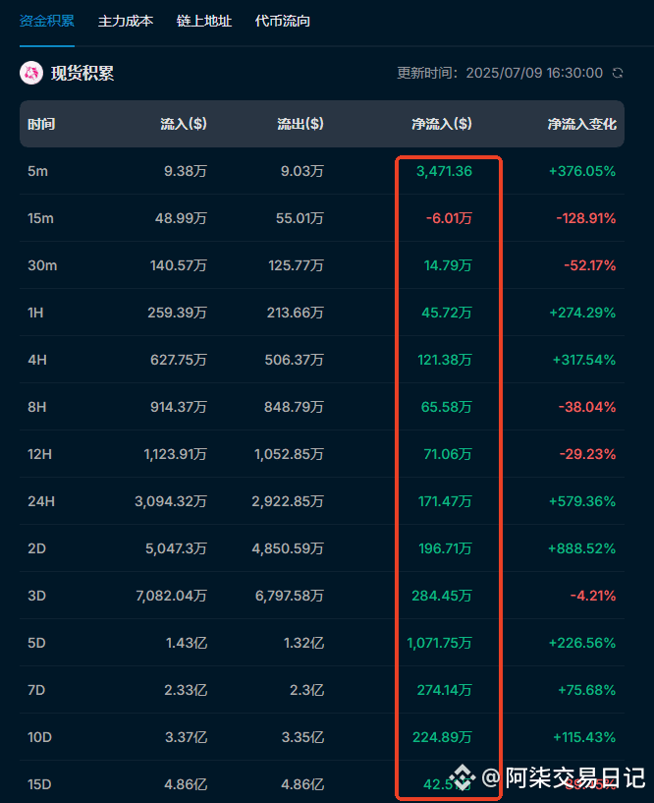Viewport: 654px width, 803px height.
Task: Select the 7D time row label
Action: (x=36, y=690)
